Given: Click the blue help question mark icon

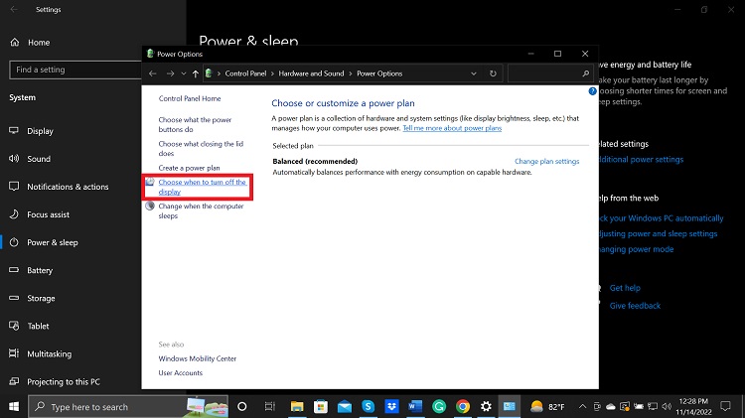Looking at the screenshot, I should [592, 91].
